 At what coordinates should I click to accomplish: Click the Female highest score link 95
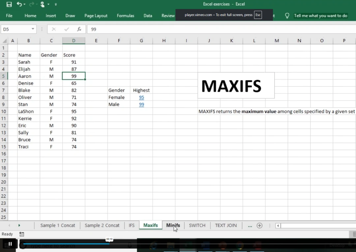click(141, 97)
